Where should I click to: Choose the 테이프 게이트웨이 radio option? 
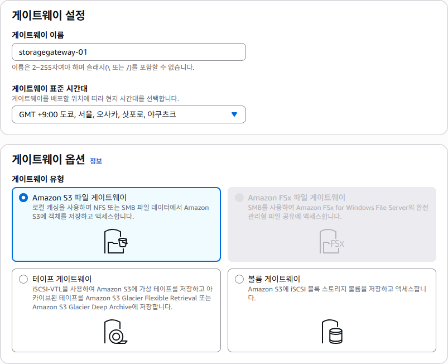(23, 279)
